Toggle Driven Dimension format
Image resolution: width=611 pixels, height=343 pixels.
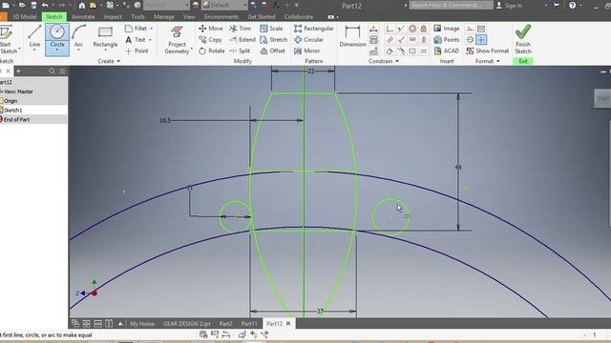tap(481, 29)
